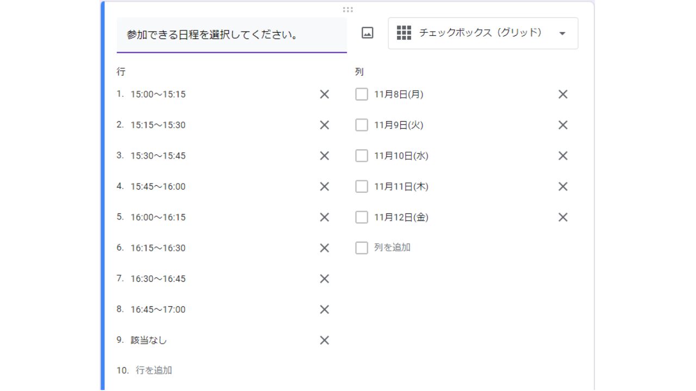Viewport: 696px width, 391px height.
Task: Delete the 11月10日(水) column
Action: [563, 156]
